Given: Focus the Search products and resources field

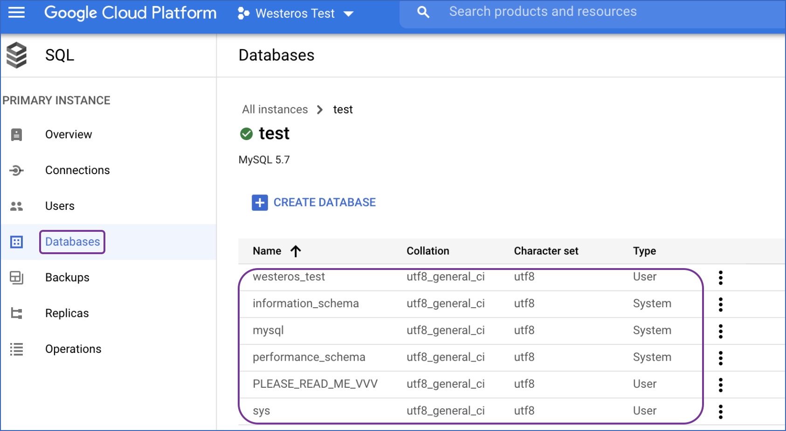Looking at the screenshot, I should (x=593, y=14).
